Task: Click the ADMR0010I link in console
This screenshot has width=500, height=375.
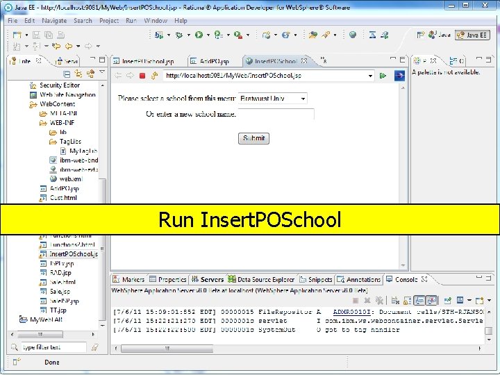Action: (x=351, y=312)
